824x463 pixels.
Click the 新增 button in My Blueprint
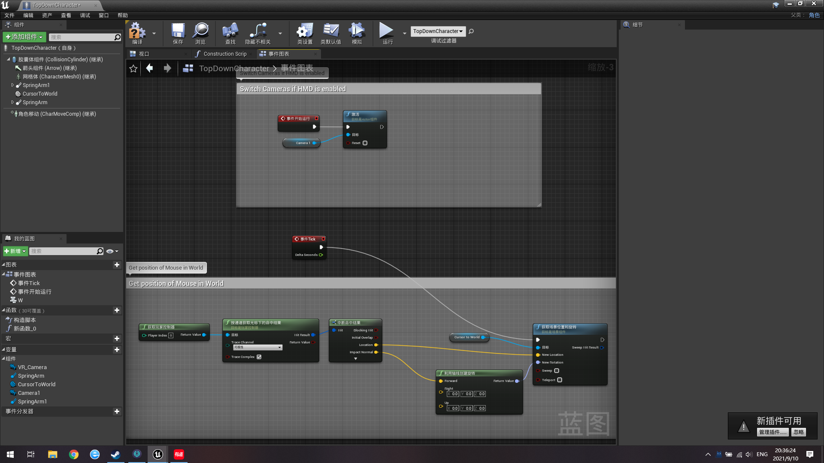tap(15, 251)
